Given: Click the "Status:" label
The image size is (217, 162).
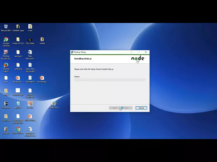Looking at the screenshot, I should [x=77, y=77].
